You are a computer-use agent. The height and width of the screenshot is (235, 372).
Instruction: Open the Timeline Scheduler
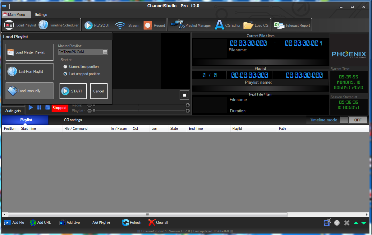click(x=59, y=25)
